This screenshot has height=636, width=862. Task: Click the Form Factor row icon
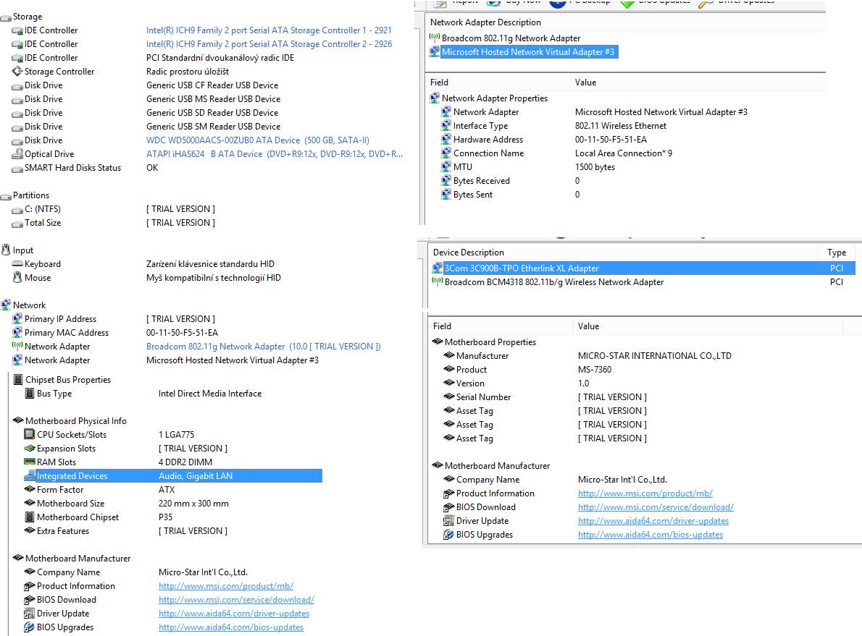point(30,489)
